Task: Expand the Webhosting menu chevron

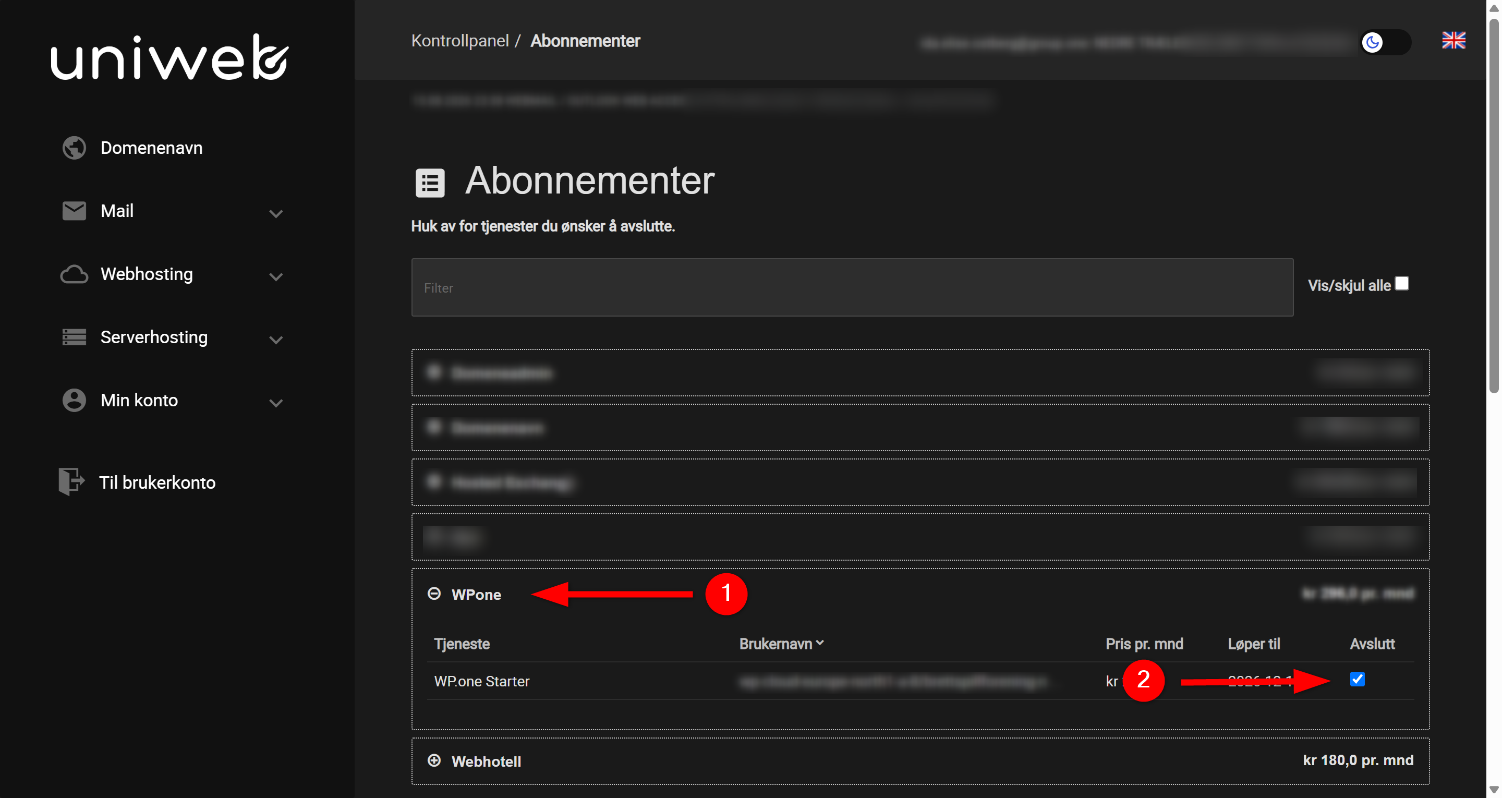Action: pos(276,276)
